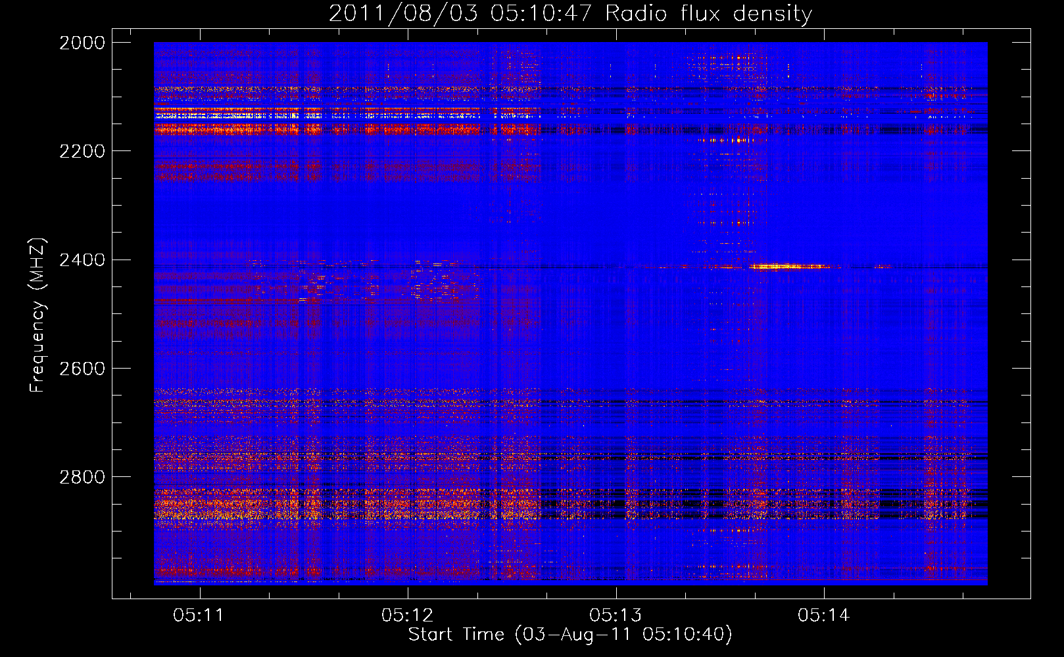Viewport: 1064px width, 657px height.
Task: Select the 2800 frequency axis label
Action: [x=82, y=476]
